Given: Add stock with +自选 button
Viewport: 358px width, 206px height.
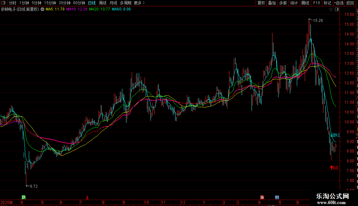Looking at the screenshot, I should [x=339, y=3].
